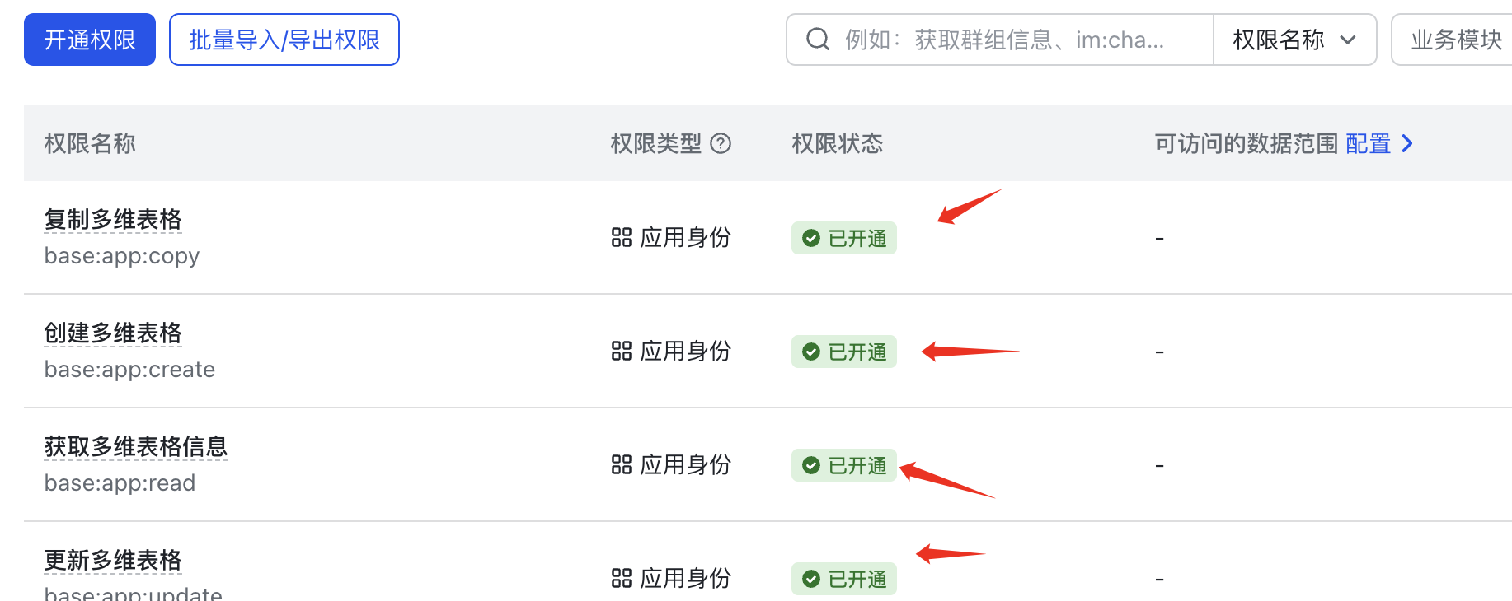Open the 配置 link for data scope
1512x601 pixels.
[x=1368, y=144]
